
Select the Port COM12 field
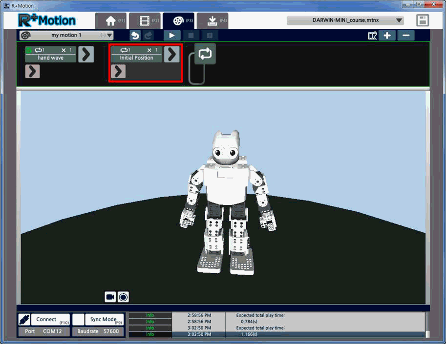(x=44, y=331)
